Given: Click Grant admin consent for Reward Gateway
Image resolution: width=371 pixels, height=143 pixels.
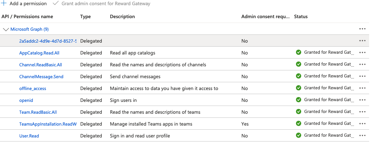Looking at the screenshot, I should click(x=106, y=4).
